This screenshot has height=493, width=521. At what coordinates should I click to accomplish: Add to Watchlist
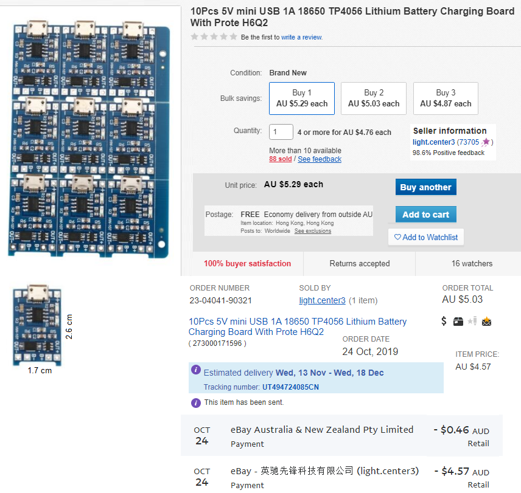426,237
